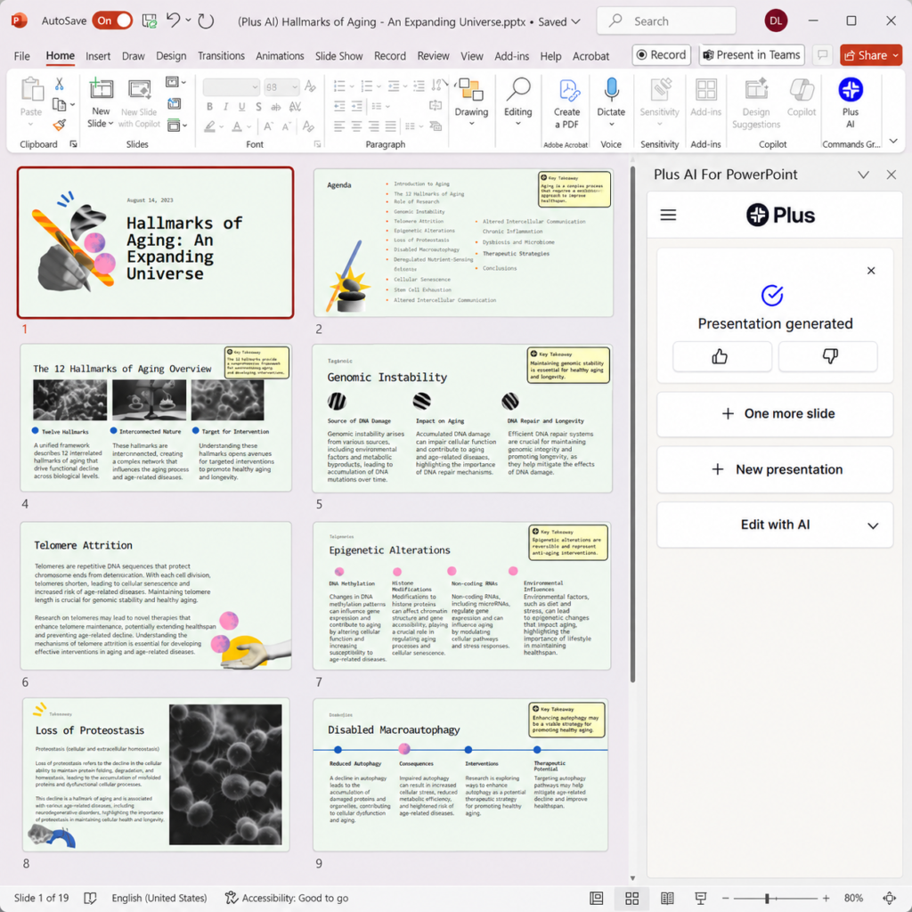Click the thumbs down feedback button

tap(827, 356)
